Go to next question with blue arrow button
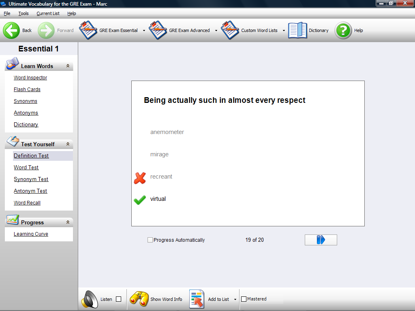 (x=321, y=240)
